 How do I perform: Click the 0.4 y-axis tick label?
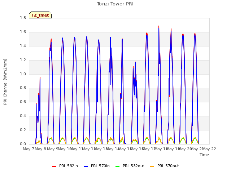(23, 116)
